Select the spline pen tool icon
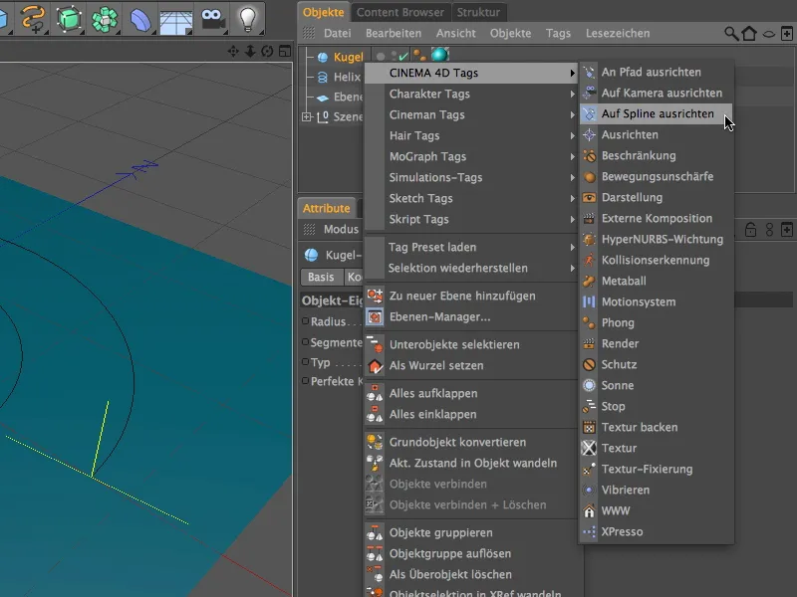Image resolution: width=797 pixels, height=597 pixels. [x=33, y=19]
